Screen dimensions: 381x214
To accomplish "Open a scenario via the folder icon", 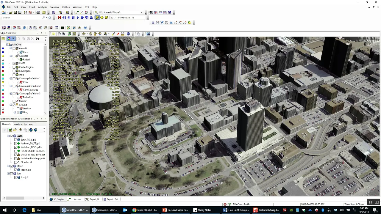I will [11, 12].
